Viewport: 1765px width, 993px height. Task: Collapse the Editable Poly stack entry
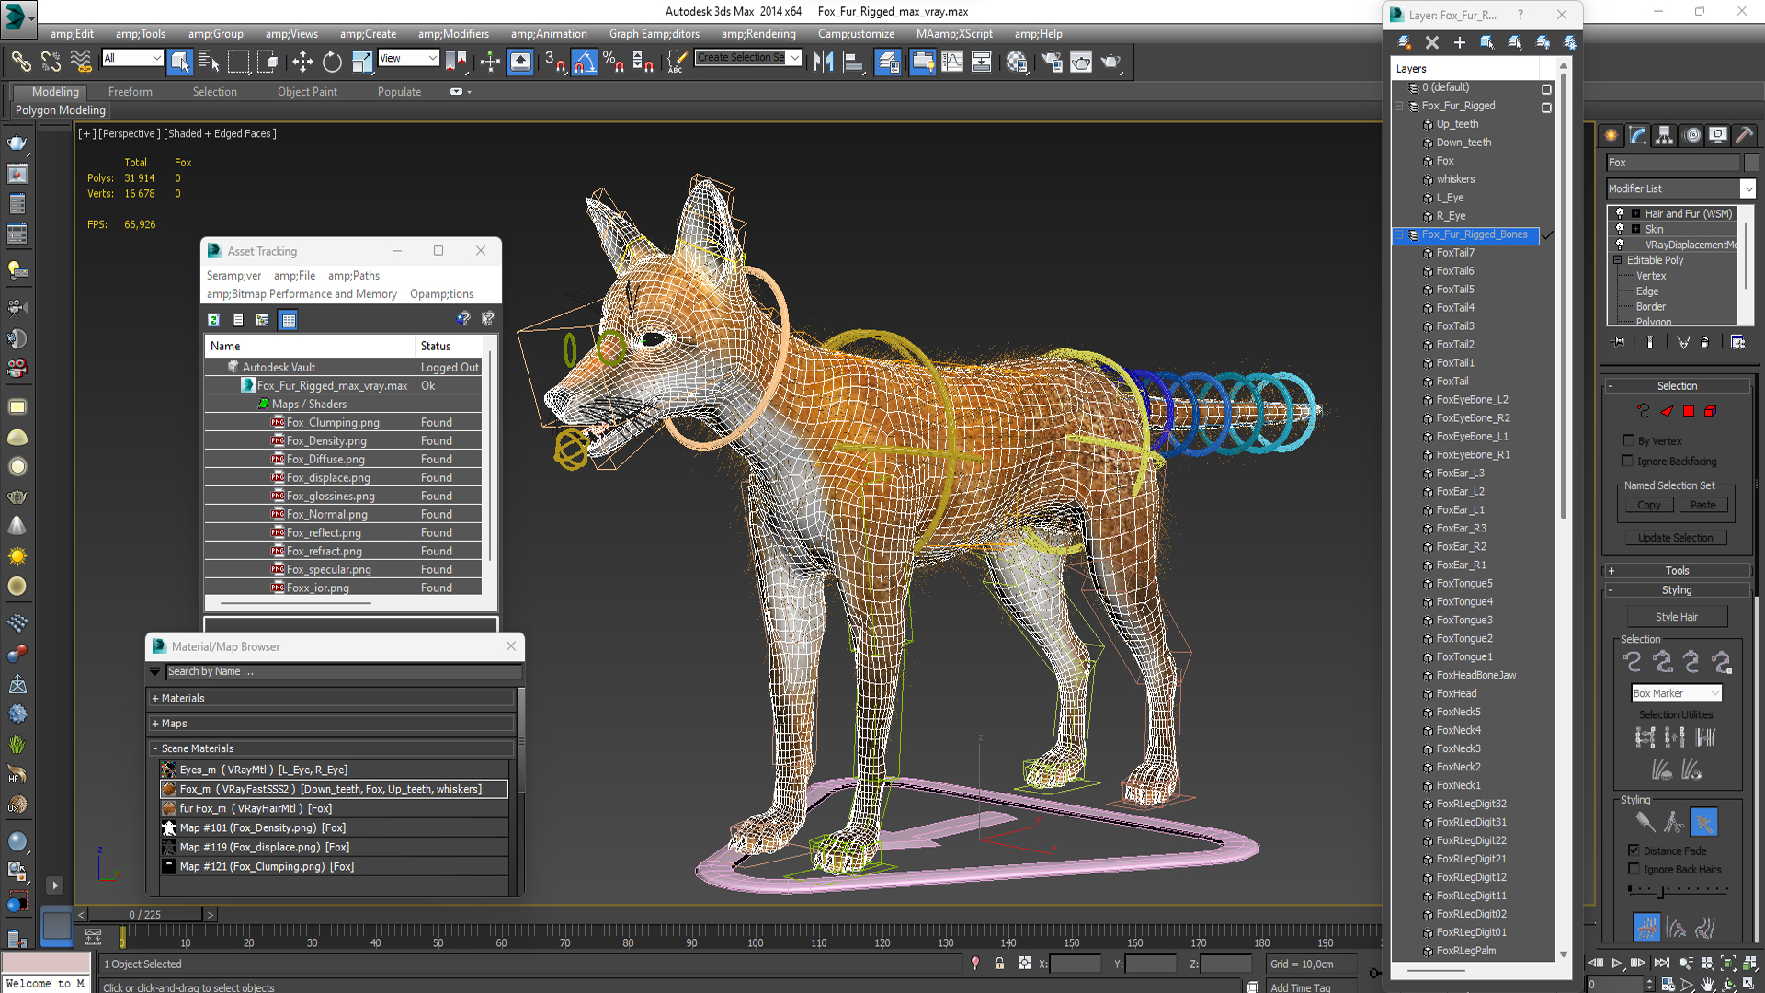pyautogui.click(x=1617, y=260)
